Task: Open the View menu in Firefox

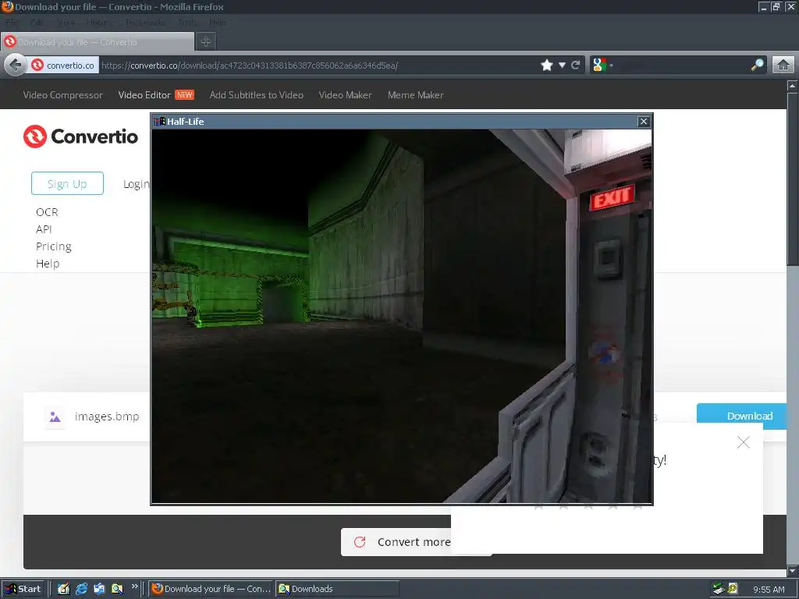Action: (66, 23)
